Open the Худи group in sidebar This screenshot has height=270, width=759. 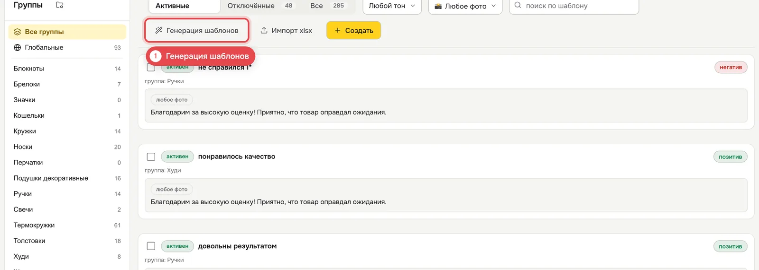click(x=67, y=256)
